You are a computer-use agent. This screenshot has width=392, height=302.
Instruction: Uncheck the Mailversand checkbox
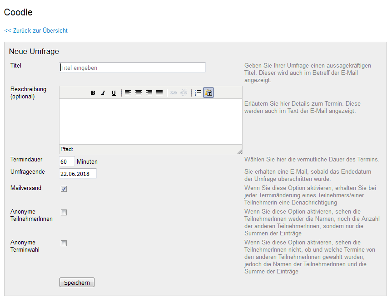64,189
